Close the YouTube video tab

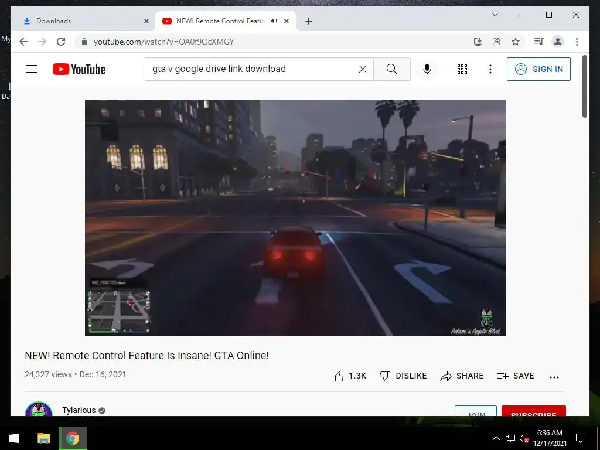click(287, 21)
